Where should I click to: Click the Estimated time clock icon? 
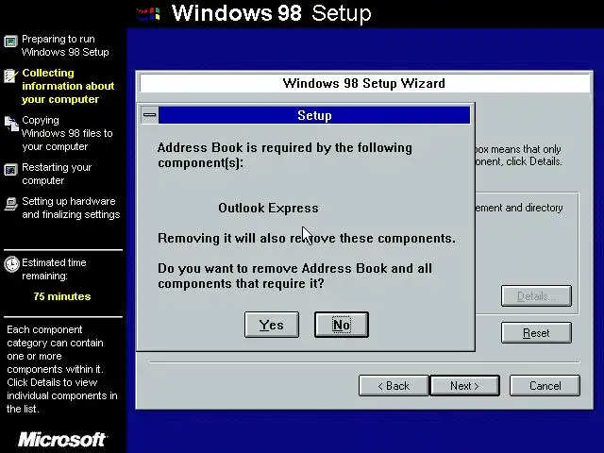point(11,264)
